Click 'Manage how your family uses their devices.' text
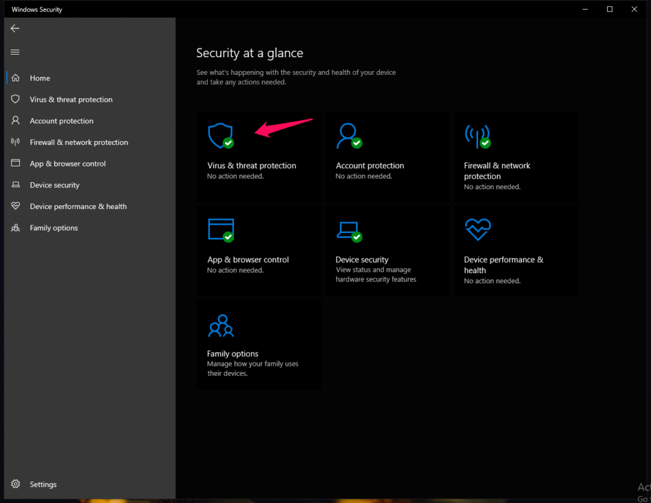This screenshot has height=503, width=651. tap(252, 368)
